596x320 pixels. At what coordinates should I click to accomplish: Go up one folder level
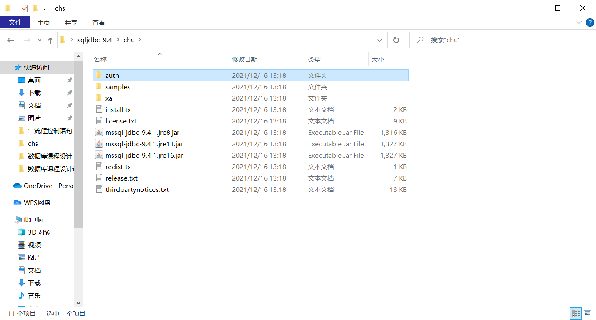50,40
